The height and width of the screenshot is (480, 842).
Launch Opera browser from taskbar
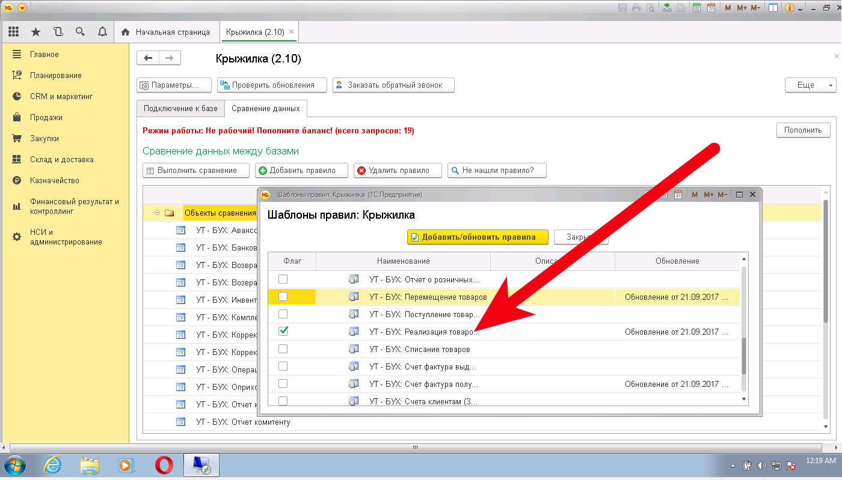click(164, 465)
